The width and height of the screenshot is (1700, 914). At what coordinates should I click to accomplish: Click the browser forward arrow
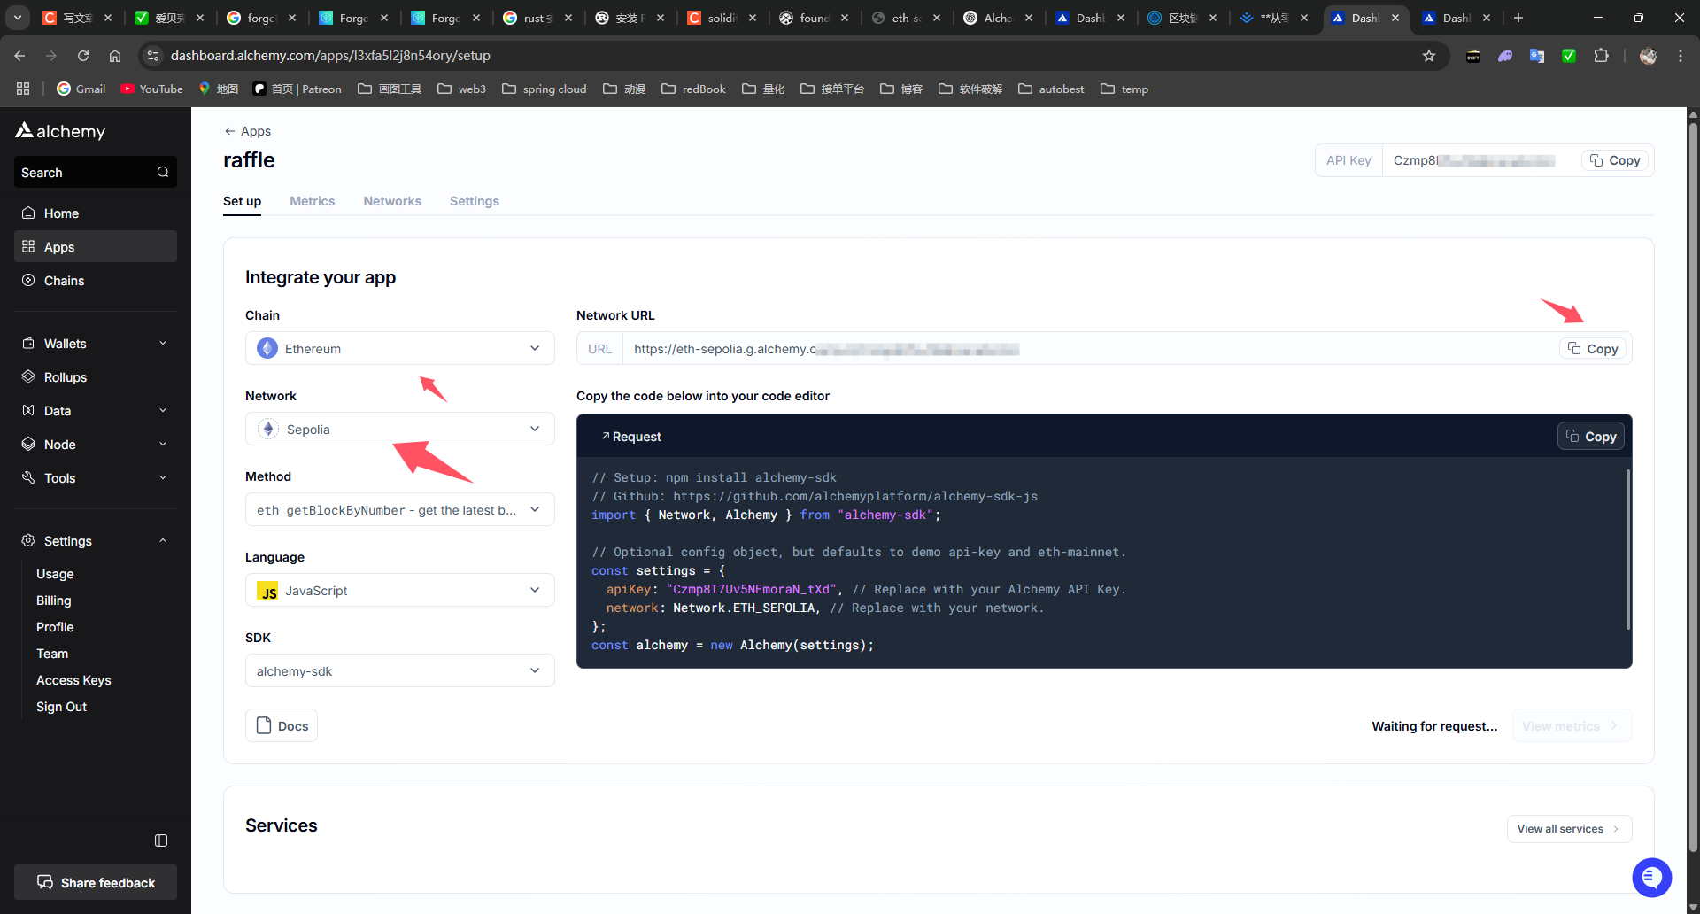[x=51, y=56]
